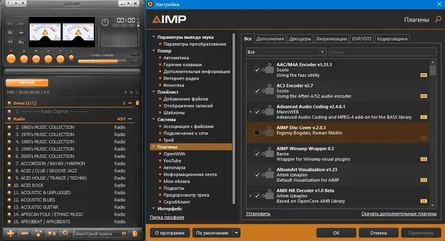The height and width of the screenshot is (241, 445).
Task: Open the DSP/VST2 tab
Action: coord(362,39)
